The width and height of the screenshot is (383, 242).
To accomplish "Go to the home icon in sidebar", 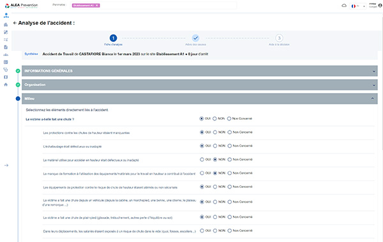I will tap(6, 85).
